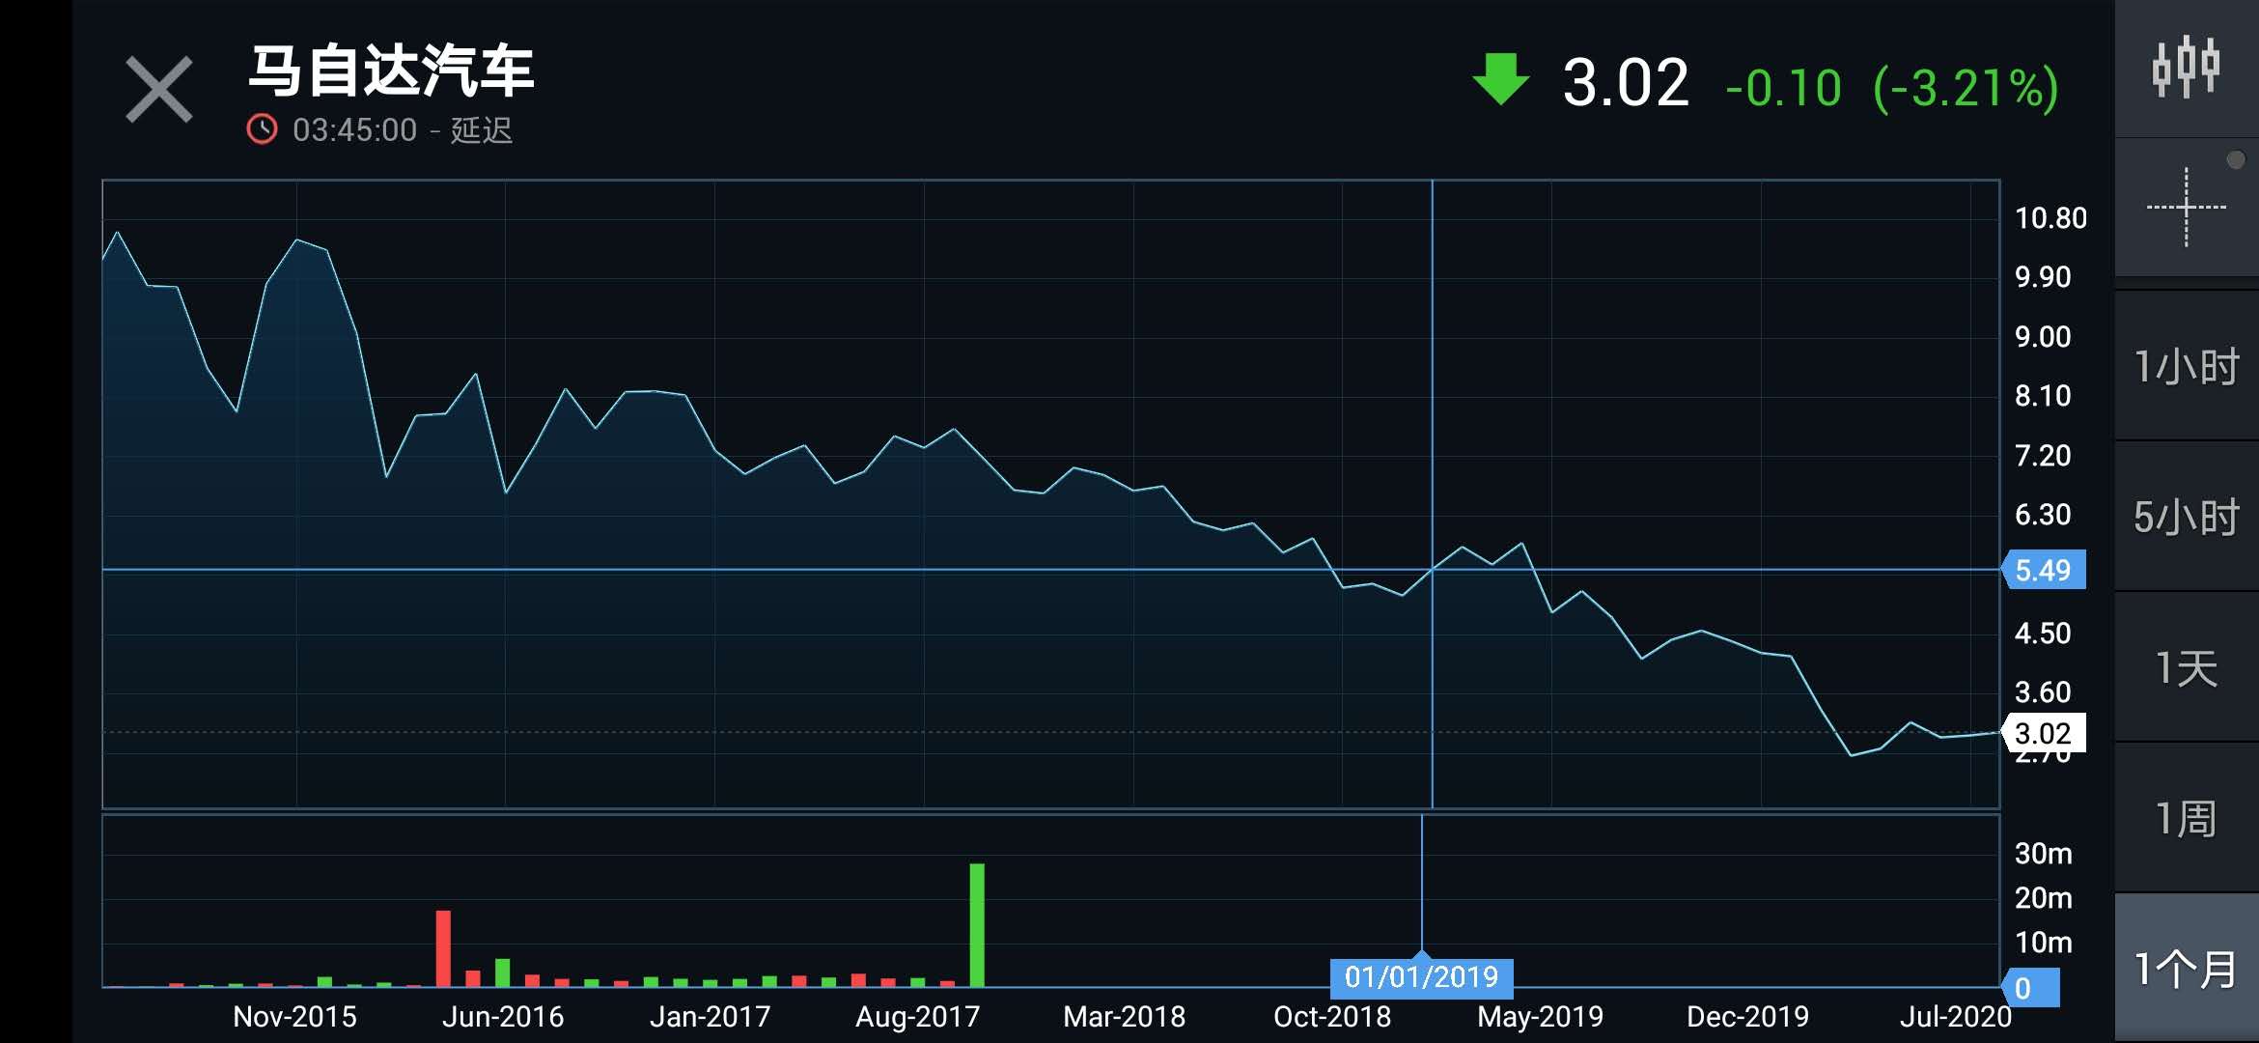2259x1043 pixels.
Task: Toggle the crosshair cursor tool
Action: click(x=2187, y=207)
